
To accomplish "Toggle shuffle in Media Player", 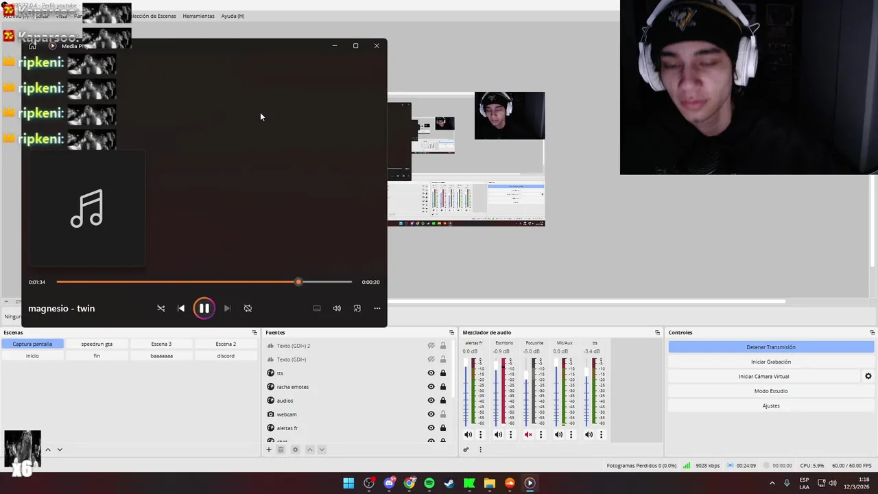I will (x=161, y=309).
